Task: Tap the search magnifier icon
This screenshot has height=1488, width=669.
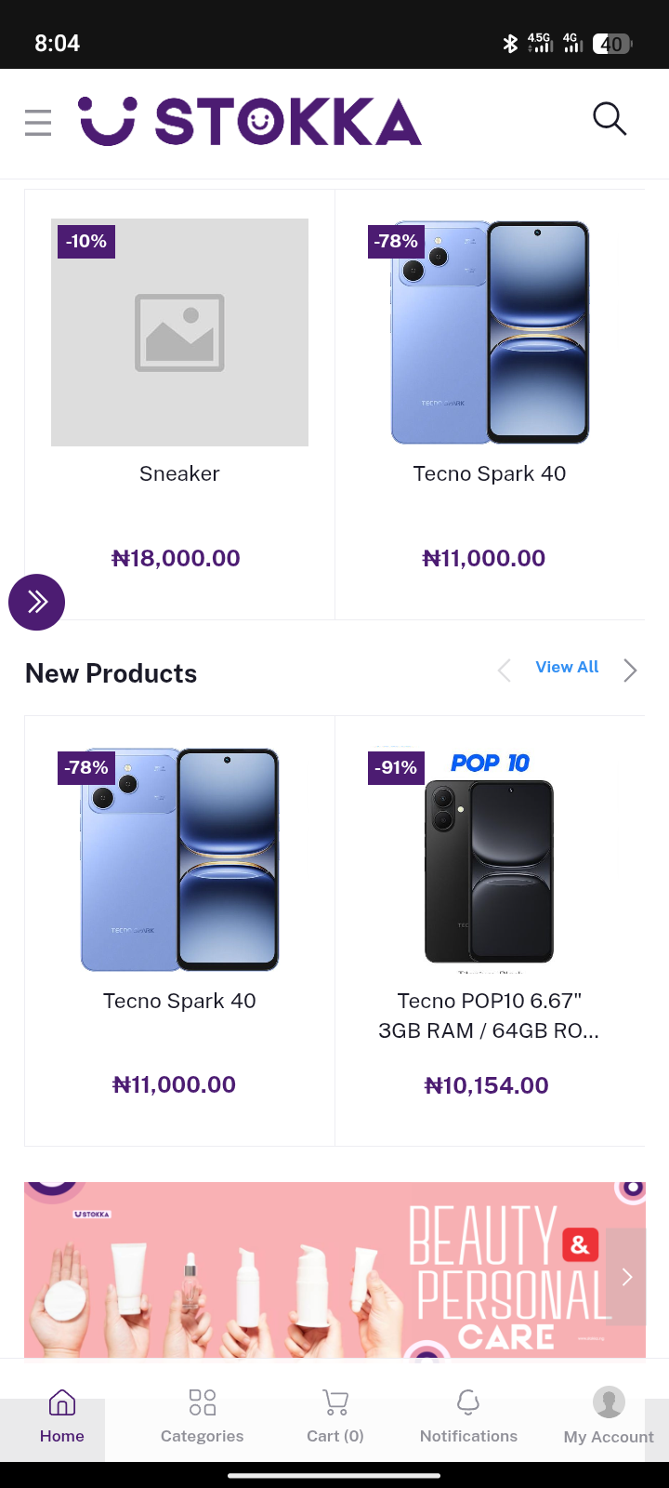Action: (610, 119)
